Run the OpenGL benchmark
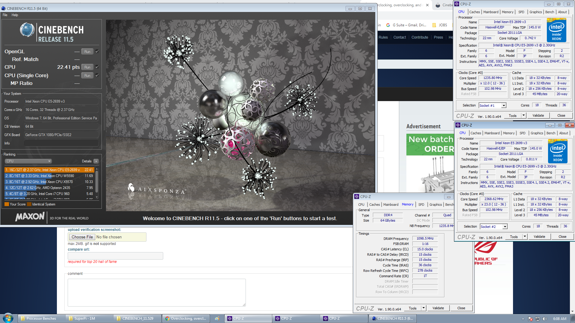Screen dimensions: 575x323 point(87,52)
